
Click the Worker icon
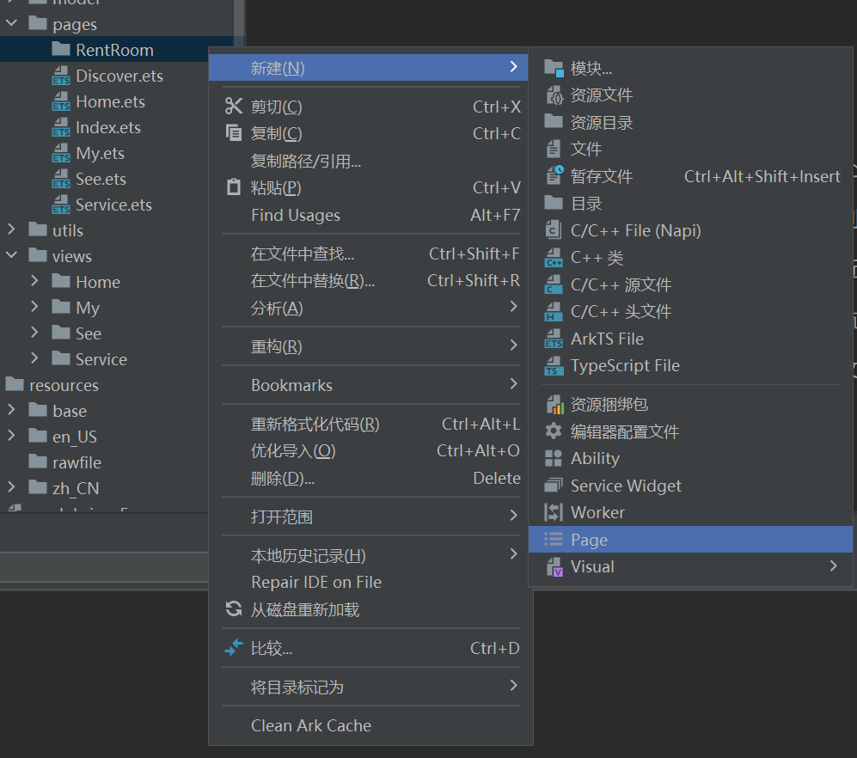pos(553,512)
